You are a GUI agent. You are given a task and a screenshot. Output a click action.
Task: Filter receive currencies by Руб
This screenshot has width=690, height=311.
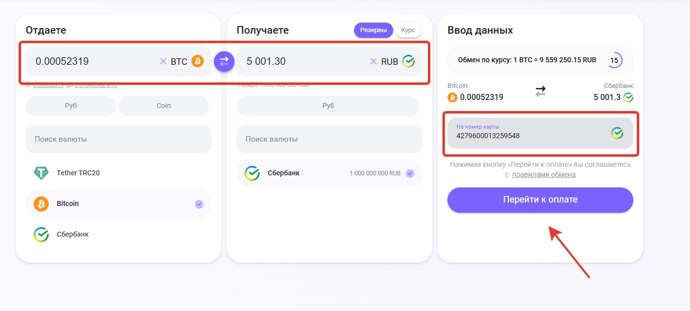(x=328, y=106)
